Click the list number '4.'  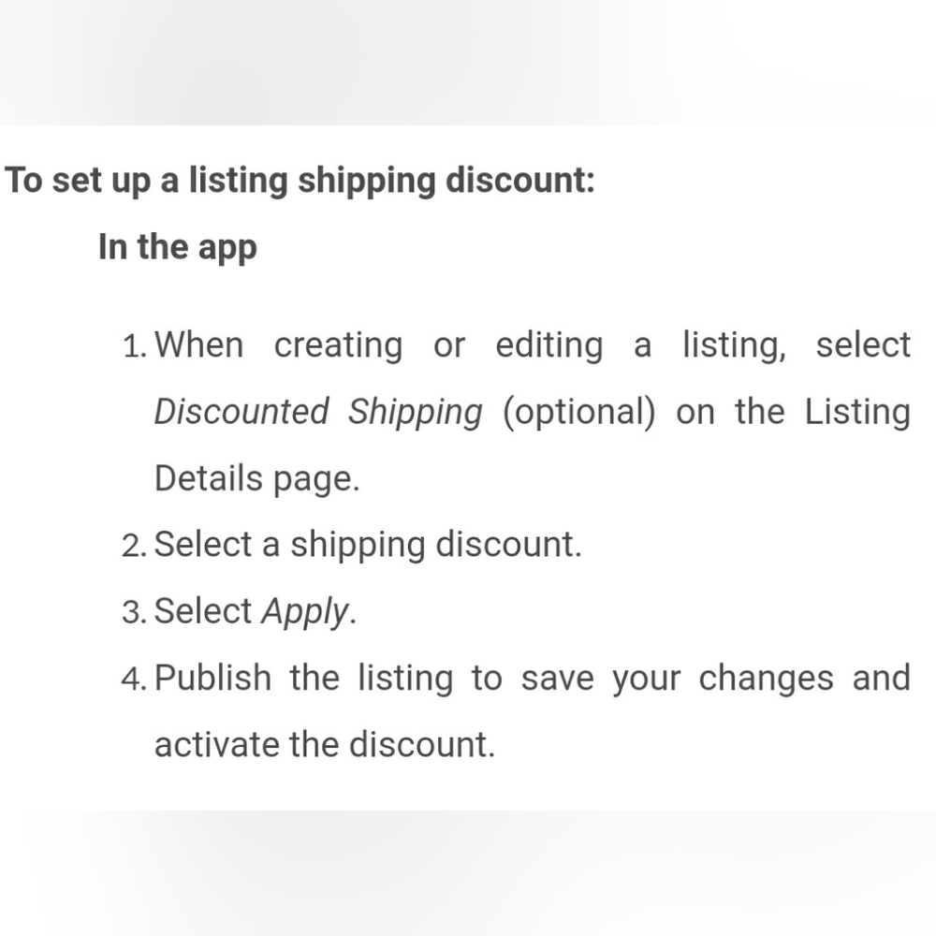(136, 679)
